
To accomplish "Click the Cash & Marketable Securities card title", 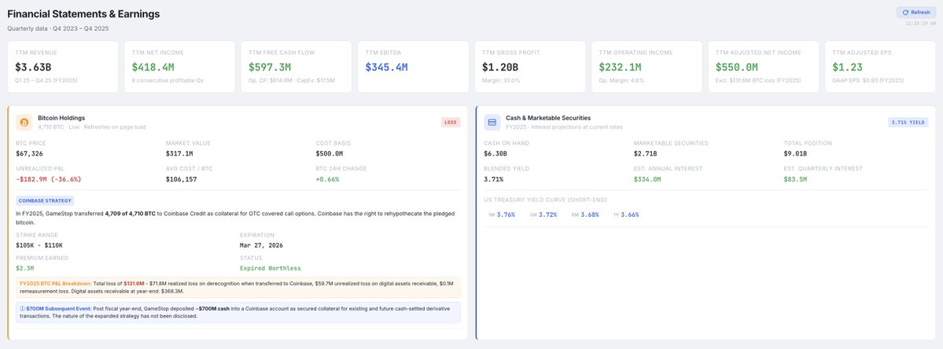I will (548, 119).
